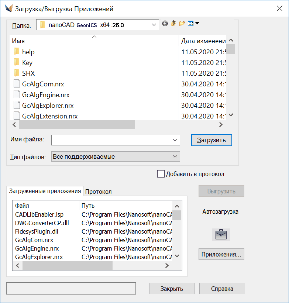Select FidesysPlugin.dll in the loaded list
This screenshot has width=289, height=303.
pyautogui.click(x=37, y=232)
